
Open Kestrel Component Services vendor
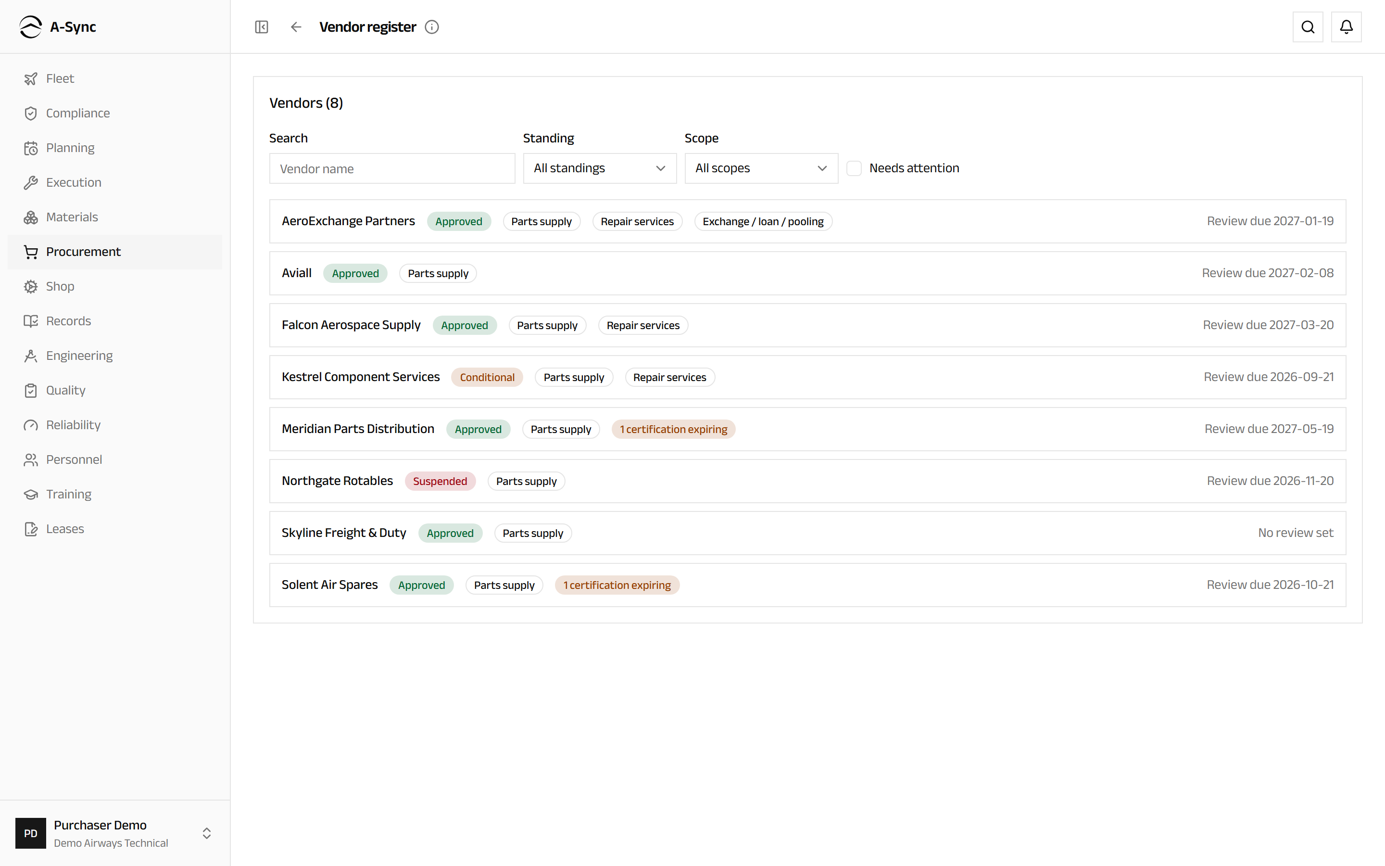tap(807, 377)
